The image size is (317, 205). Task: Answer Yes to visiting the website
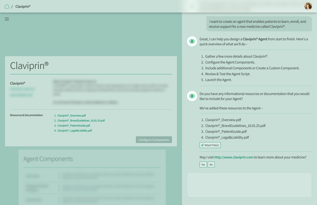pos(203,165)
